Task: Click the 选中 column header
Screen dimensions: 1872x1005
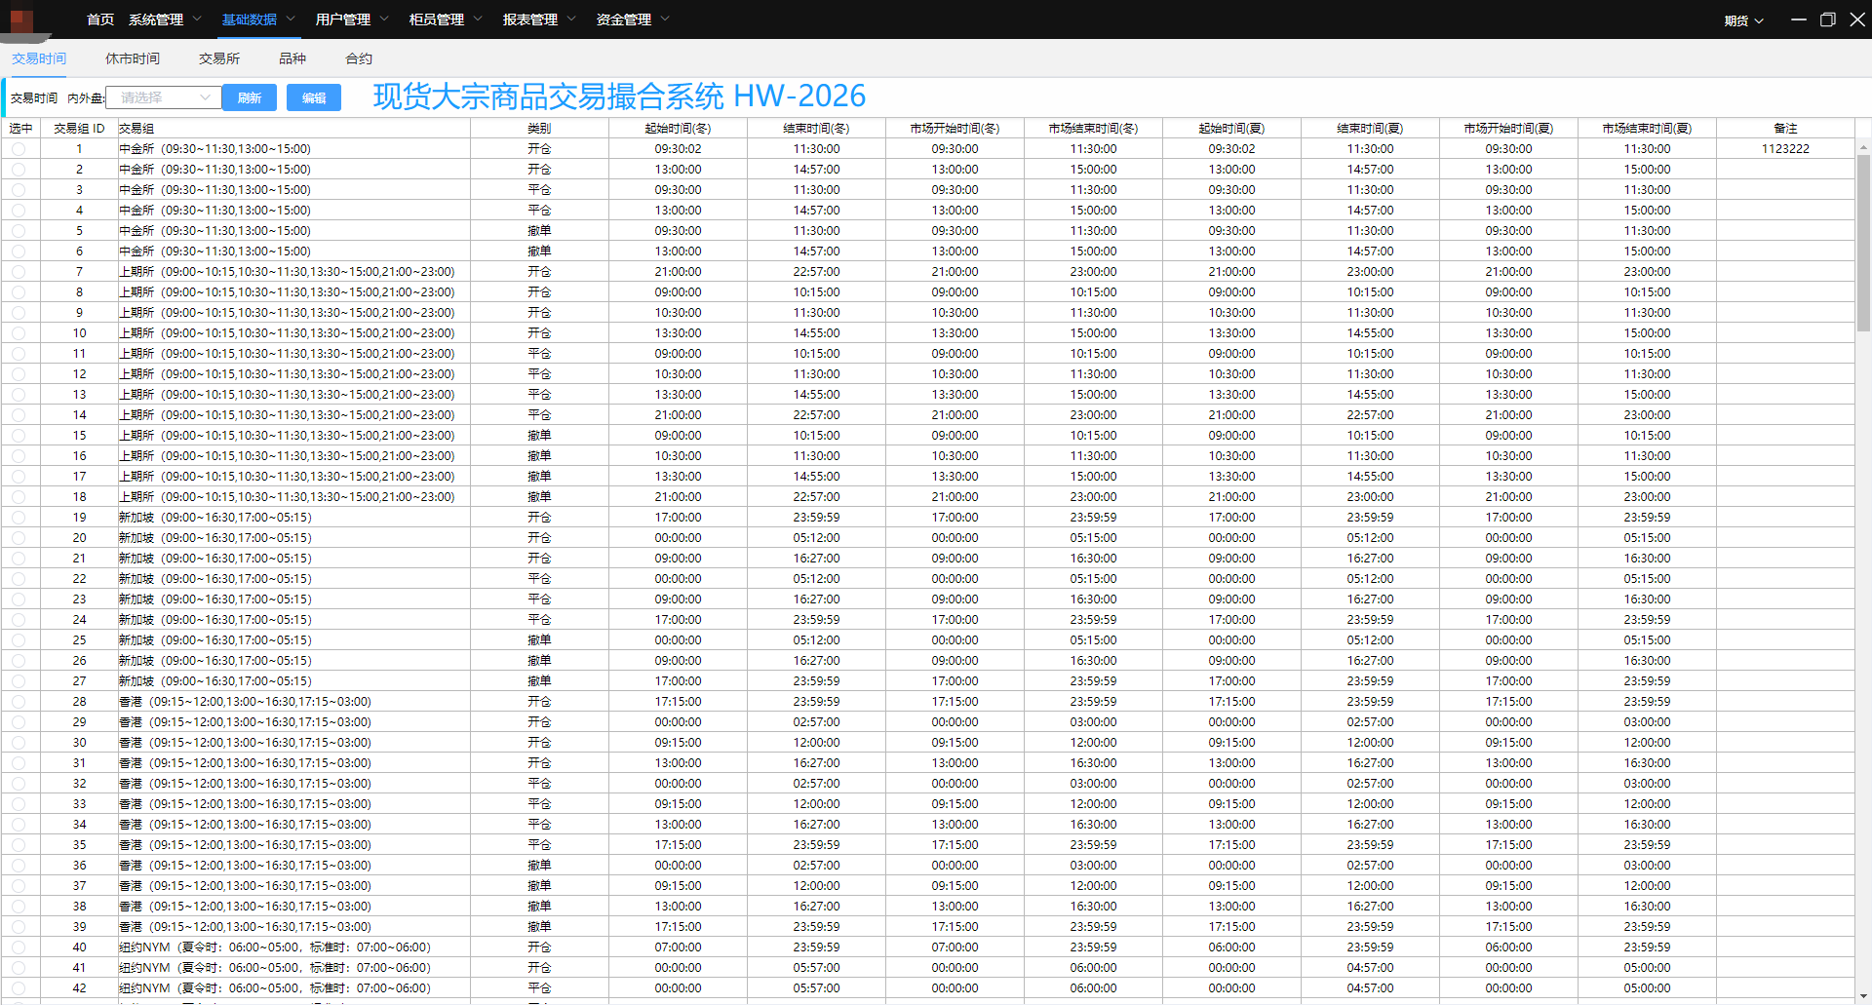Action: (20, 129)
